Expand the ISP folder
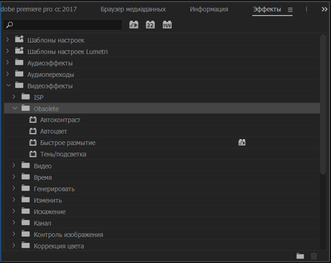Viewport: 331px width, 263px height. pyautogui.click(x=14, y=97)
